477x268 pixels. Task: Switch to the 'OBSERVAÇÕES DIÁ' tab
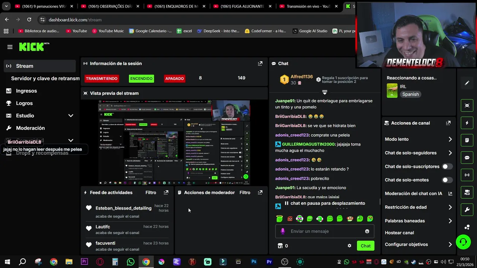(x=110, y=6)
